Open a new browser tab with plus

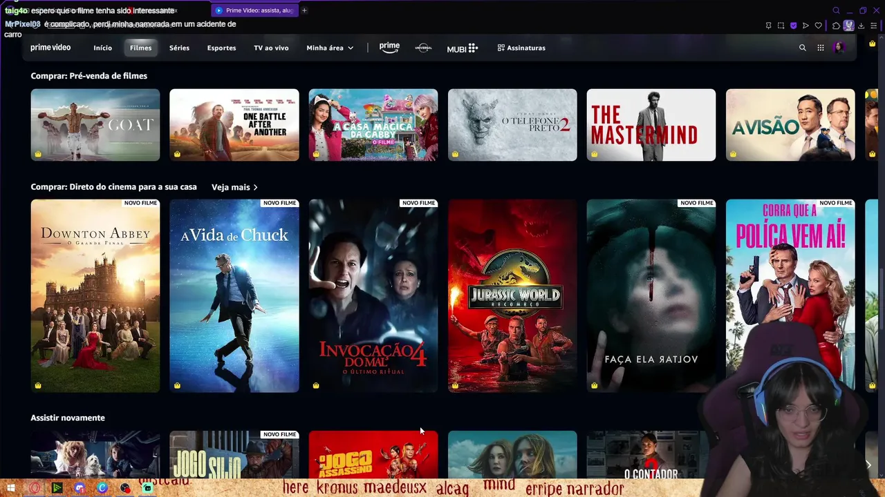click(304, 10)
